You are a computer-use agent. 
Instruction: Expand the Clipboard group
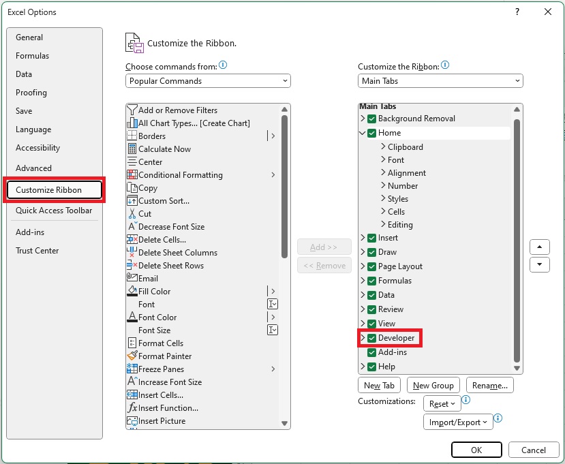coord(383,146)
